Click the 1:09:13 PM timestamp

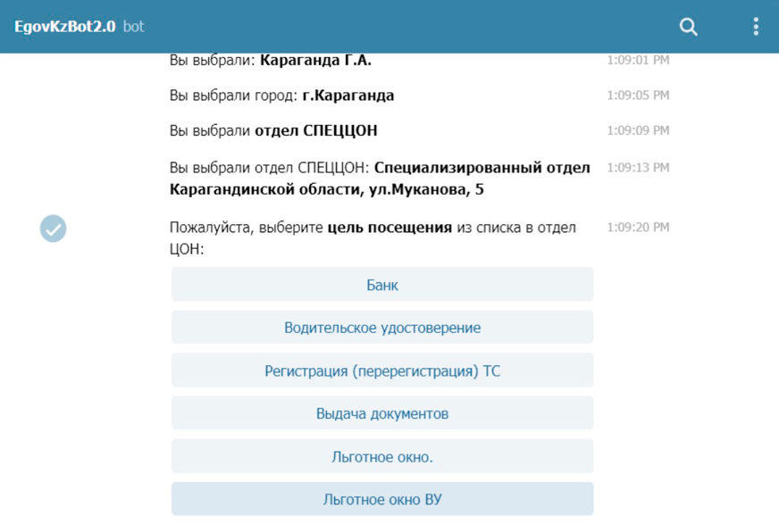click(x=638, y=168)
